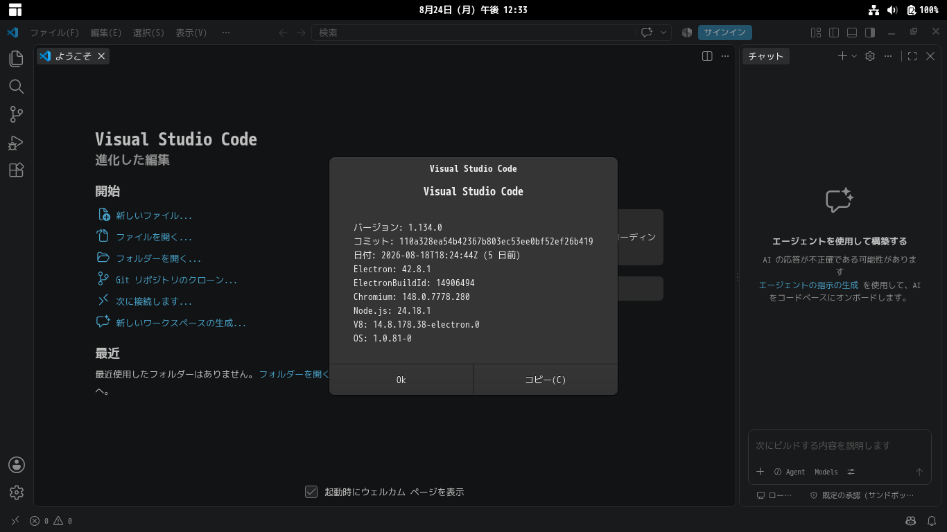
Task: Click コピー(C) in the about dialog
Action: (x=546, y=380)
